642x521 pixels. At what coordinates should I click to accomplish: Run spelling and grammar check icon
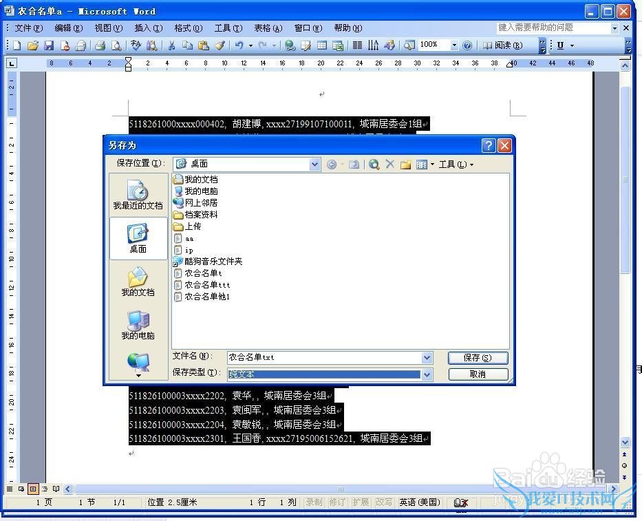pyautogui.click(x=136, y=45)
